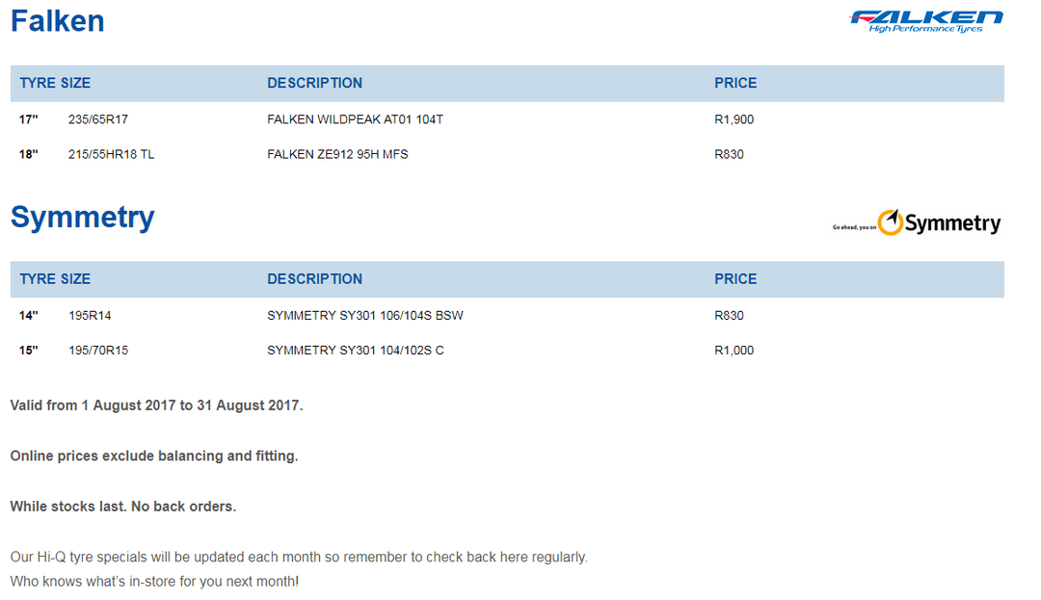The height and width of the screenshot is (600, 1041).
Task: Click the validity dates text
Action: [x=157, y=405]
